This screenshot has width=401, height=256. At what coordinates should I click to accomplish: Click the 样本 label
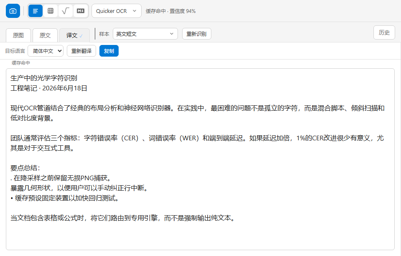tap(104, 34)
